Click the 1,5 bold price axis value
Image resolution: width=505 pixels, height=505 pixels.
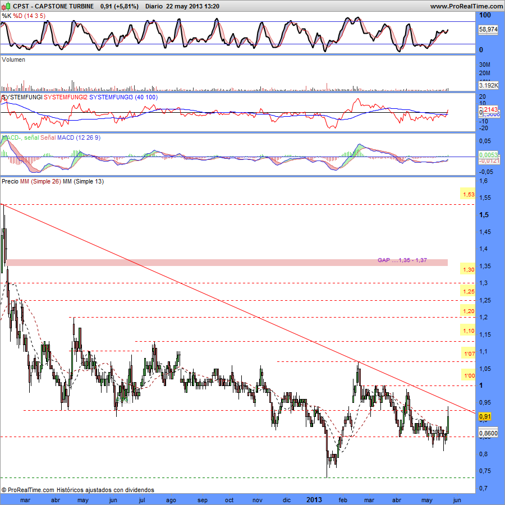tap(484, 215)
